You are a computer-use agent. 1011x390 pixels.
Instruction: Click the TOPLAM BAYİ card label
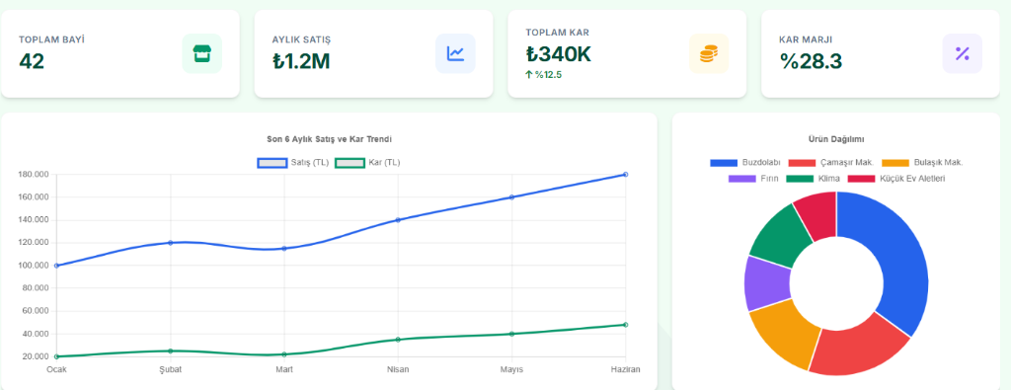(x=51, y=39)
